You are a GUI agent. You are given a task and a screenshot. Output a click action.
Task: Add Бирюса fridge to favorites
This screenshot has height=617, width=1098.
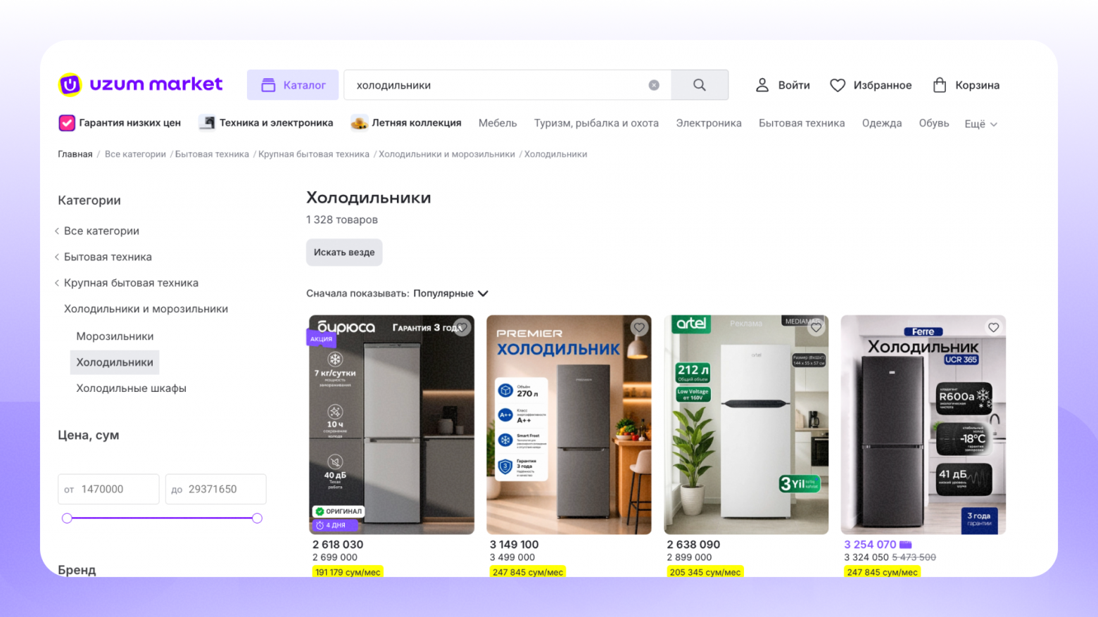point(462,327)
